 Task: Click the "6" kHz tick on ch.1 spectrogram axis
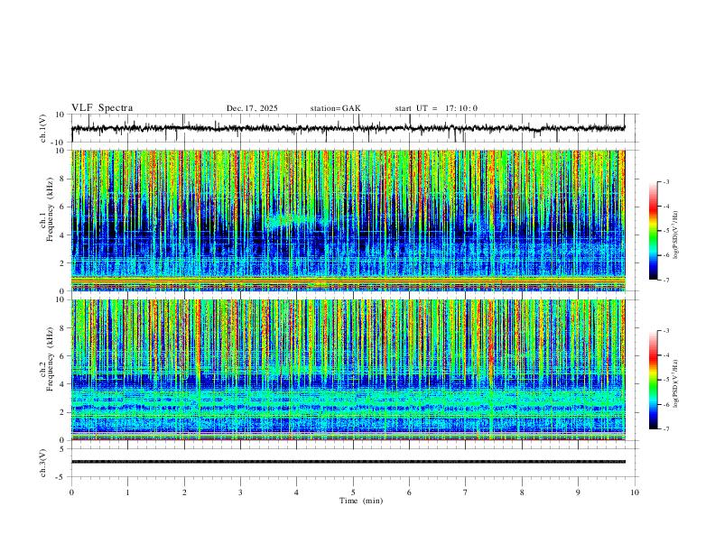tap(63, 207)
